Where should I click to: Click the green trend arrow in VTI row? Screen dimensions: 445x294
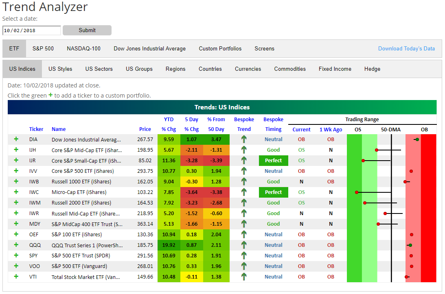coord(244,277)
